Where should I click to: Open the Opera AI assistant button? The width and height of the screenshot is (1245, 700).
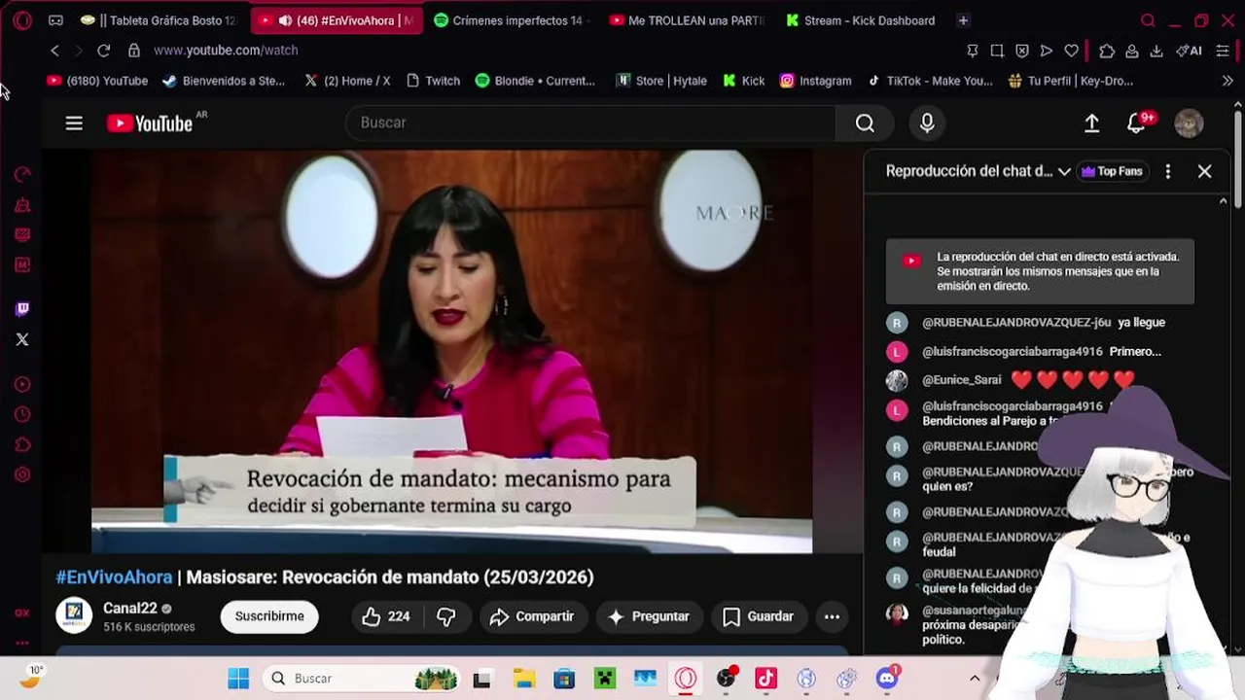[1189, 51]
